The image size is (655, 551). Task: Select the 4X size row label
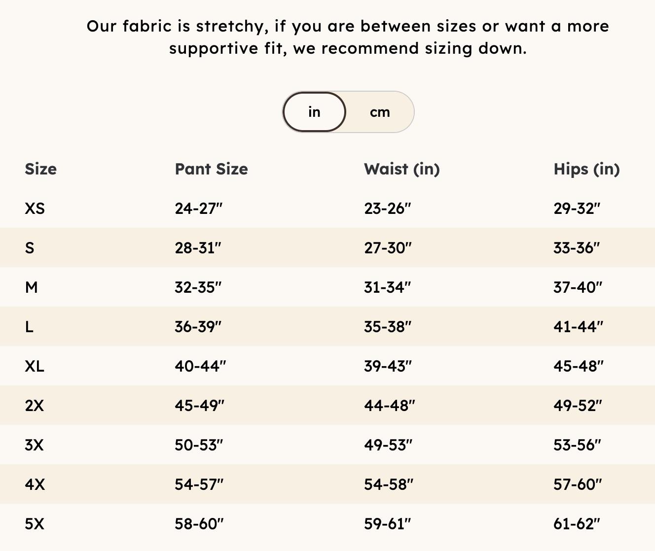pos(35,484)
